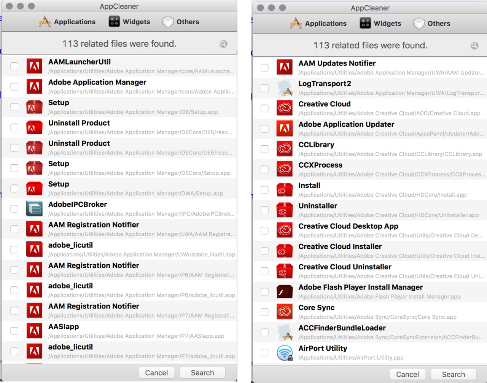Click the Install box icon
This screenshot has width=487, height=383.
point(285,190)
